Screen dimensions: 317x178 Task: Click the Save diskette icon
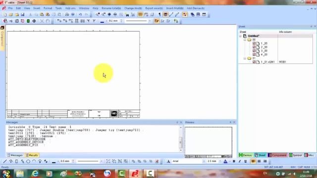click(x=23, y=14)
